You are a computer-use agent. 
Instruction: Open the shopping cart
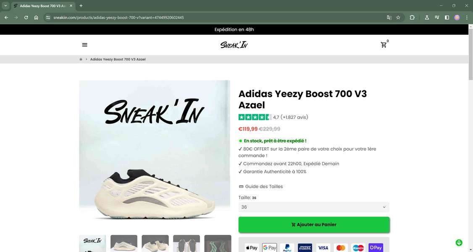(384, 45)
